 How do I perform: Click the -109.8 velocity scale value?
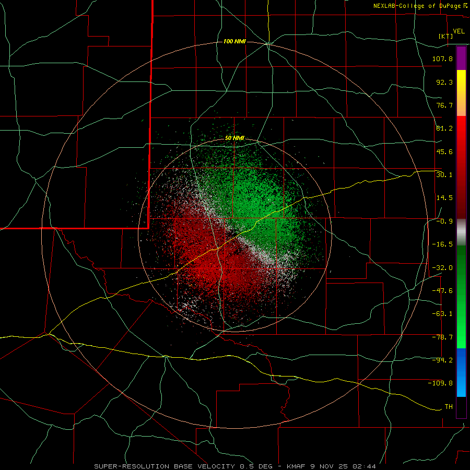[x=440, y=383]
